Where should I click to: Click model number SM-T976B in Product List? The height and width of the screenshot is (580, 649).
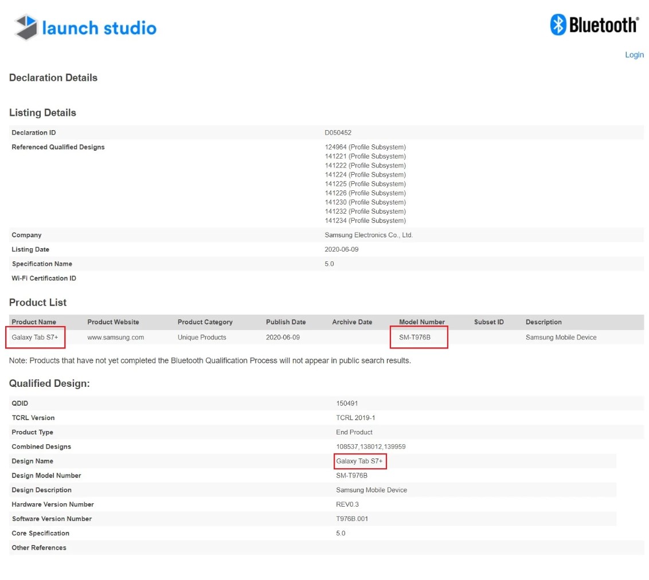415,338
